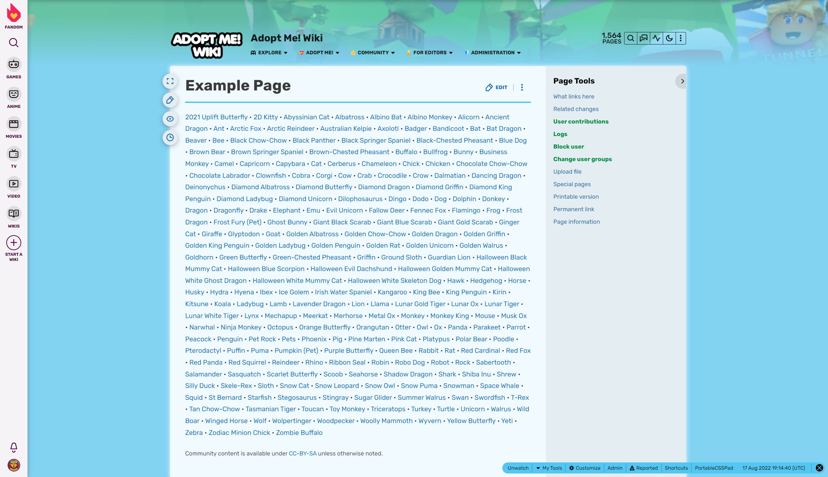Screen dimensions: 828x477
Task: Open the notifications bell icon
Action: tap(14, 447)
